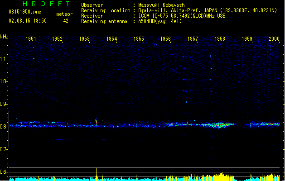Image resolution: width=285 pixels, height=181 pixels.
Task: Click the 1958 time marker
Action: click(220, 39)
